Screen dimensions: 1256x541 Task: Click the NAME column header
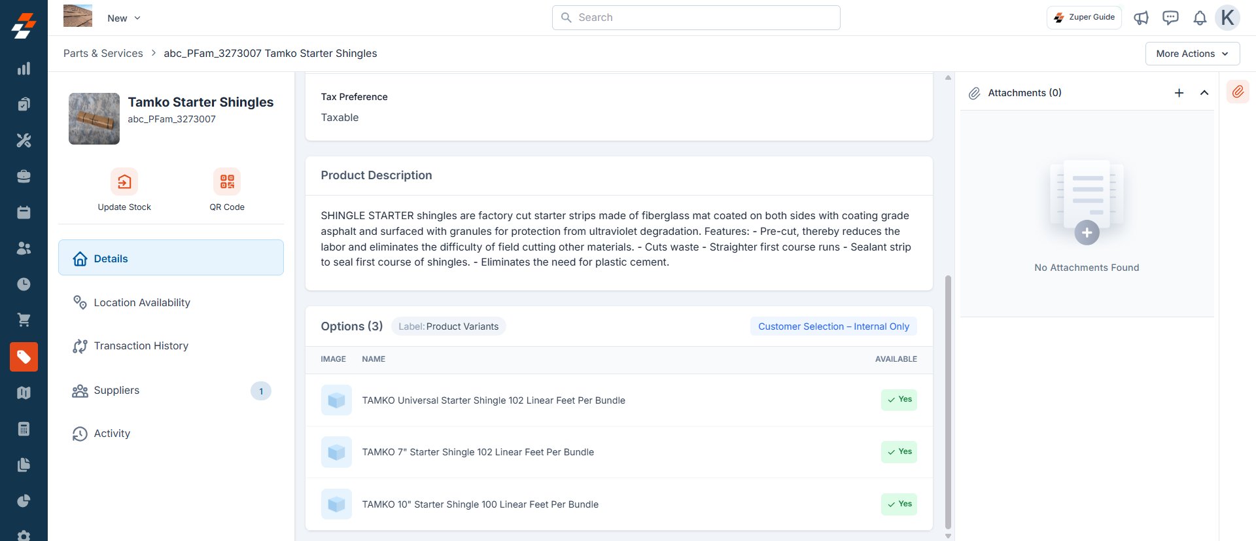coord(374,359)
